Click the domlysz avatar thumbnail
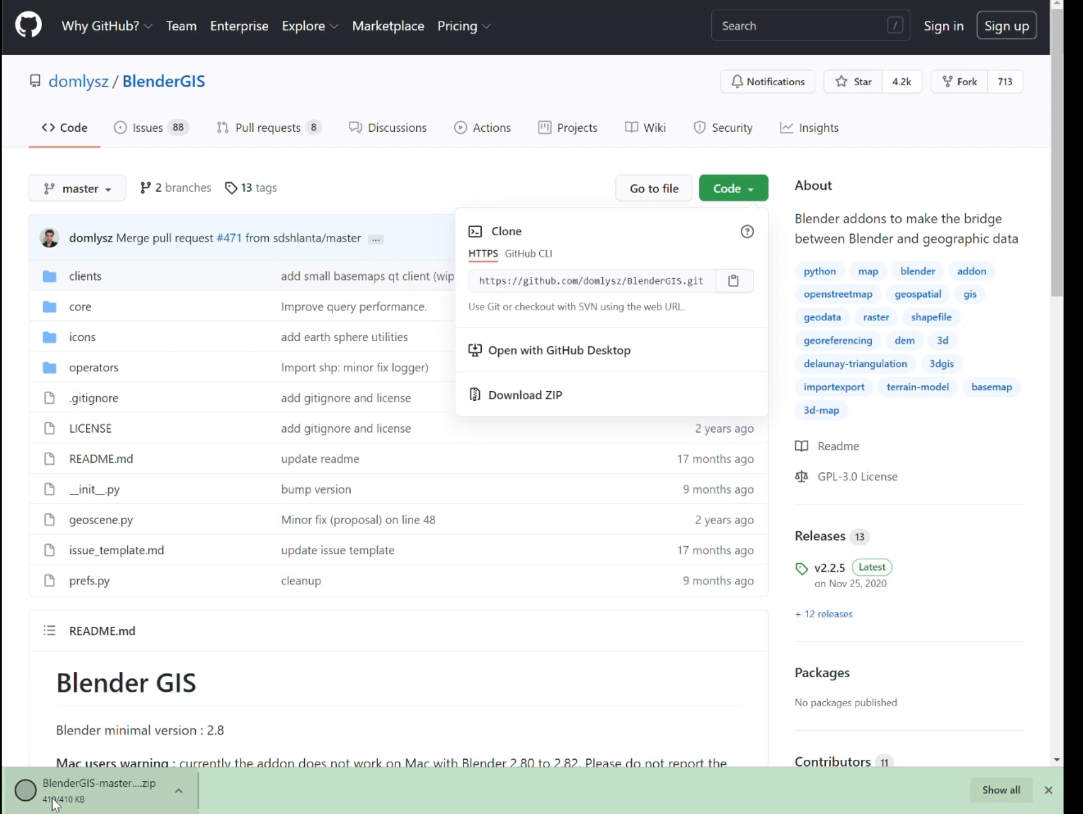Screen dimensions: 1083x814 pos(50,238)
